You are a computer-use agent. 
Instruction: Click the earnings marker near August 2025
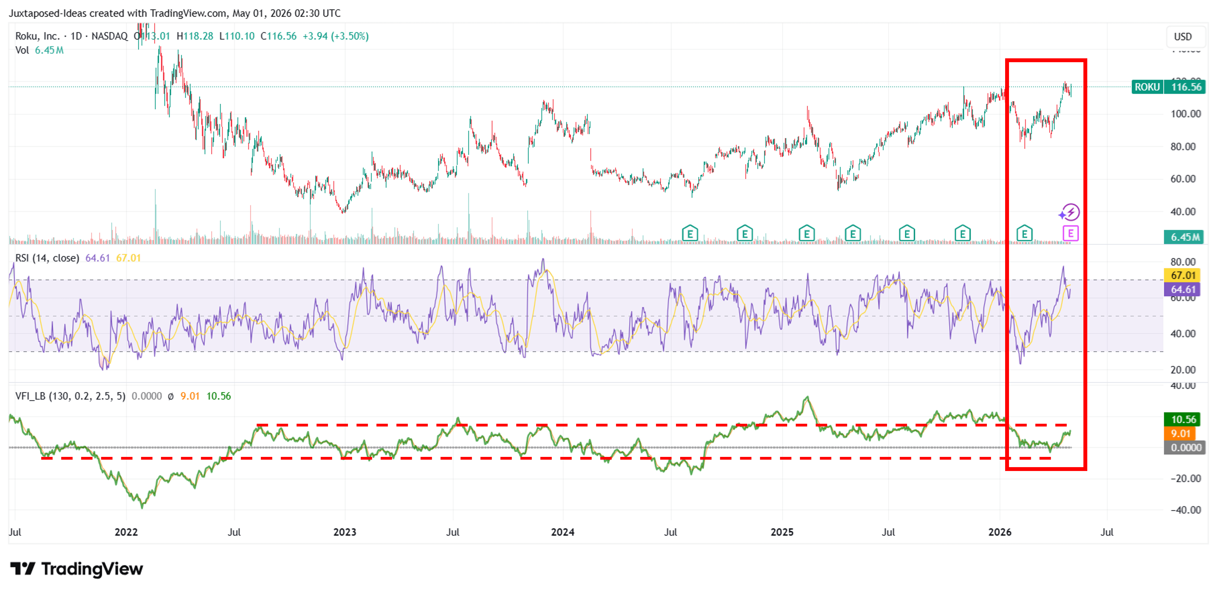pyautogui.click(x=907, y=233)
